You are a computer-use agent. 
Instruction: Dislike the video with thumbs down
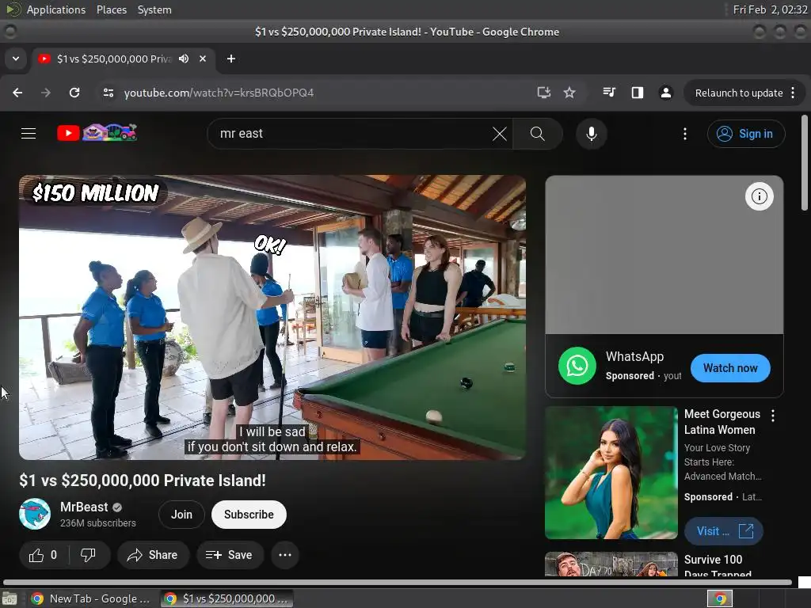click(89, 555)
